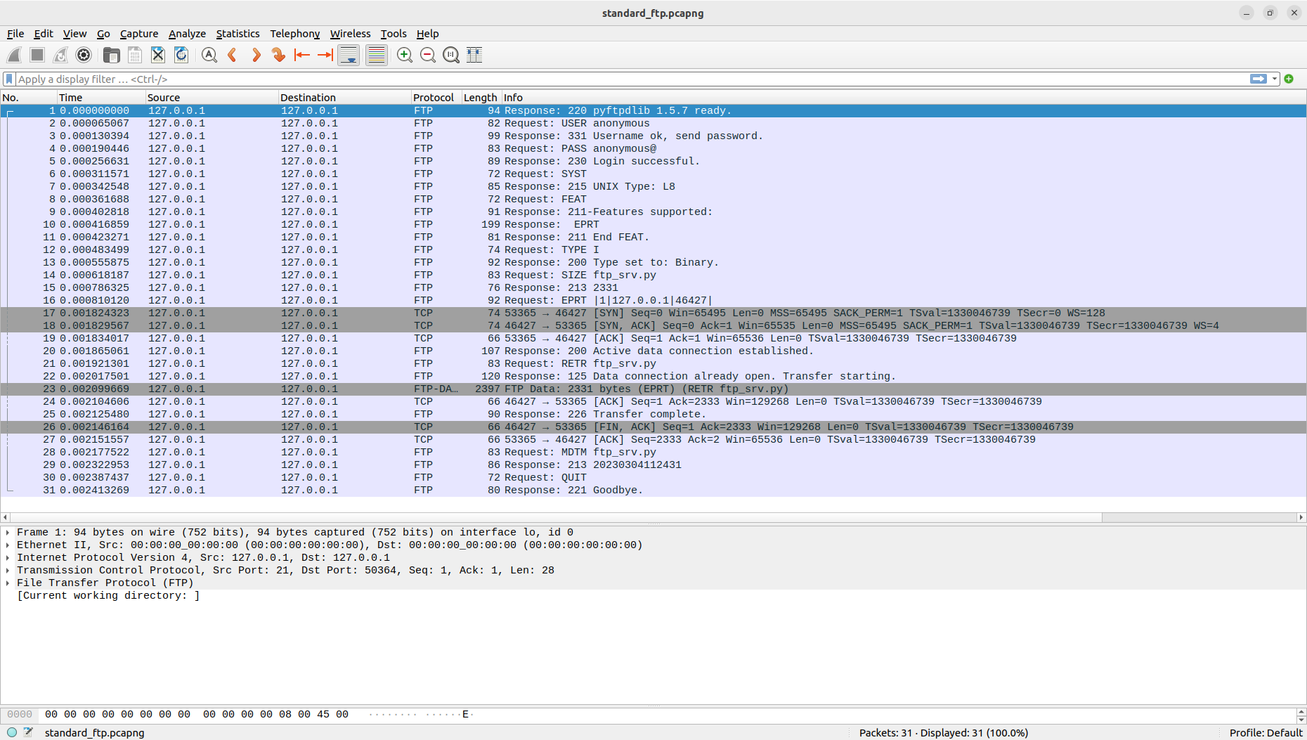Sort by the Protocol column header

pos(436,98)
